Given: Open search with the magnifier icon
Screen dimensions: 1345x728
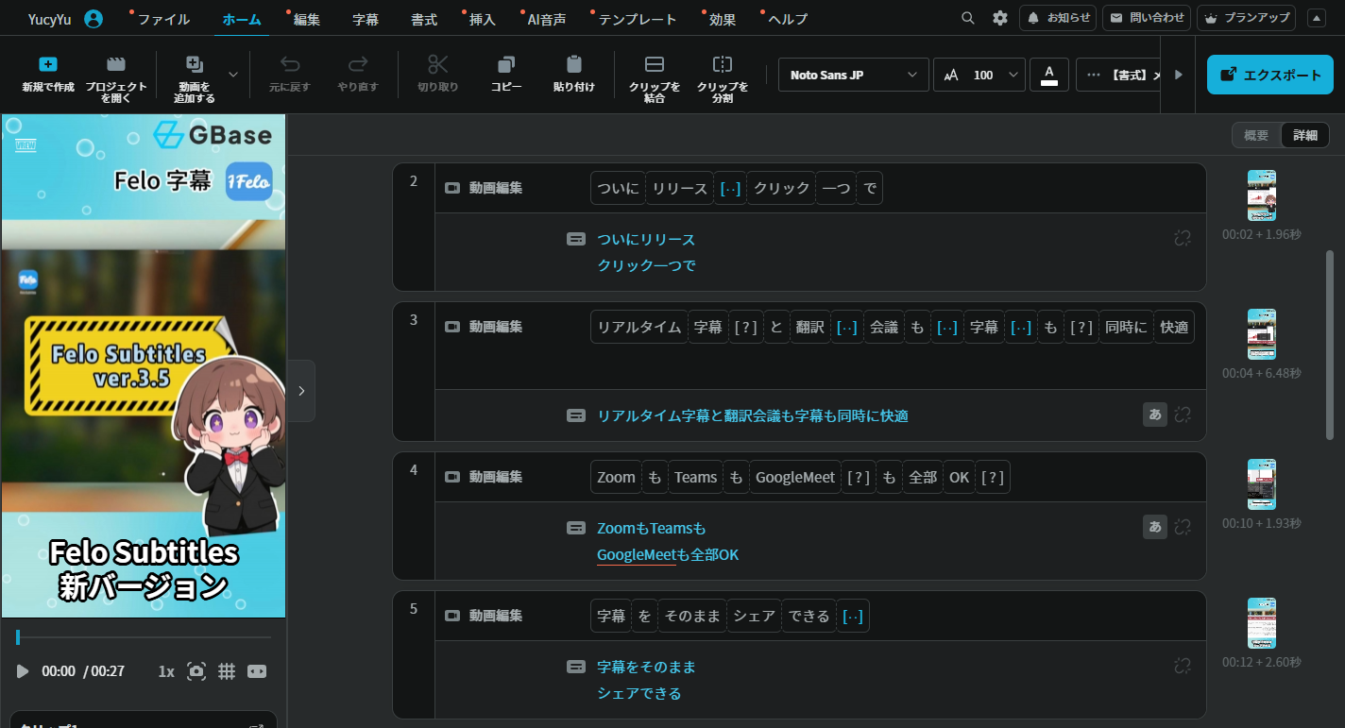Looking at the screenshot, I should (x=968, y=18).
